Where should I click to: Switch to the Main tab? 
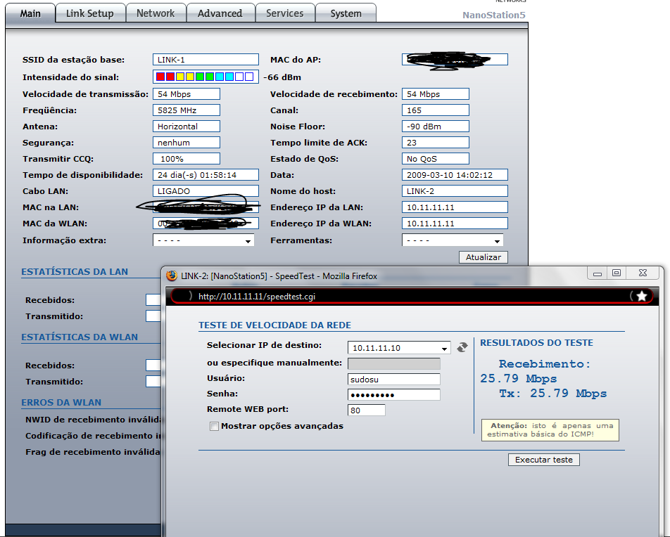[x=30, y=13]
